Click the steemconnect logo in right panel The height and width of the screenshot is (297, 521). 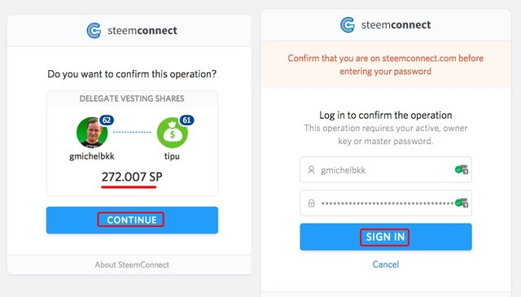tap(386, 25)
